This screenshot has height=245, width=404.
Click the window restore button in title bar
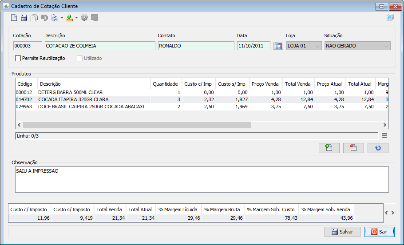click(x=381, y=7)
